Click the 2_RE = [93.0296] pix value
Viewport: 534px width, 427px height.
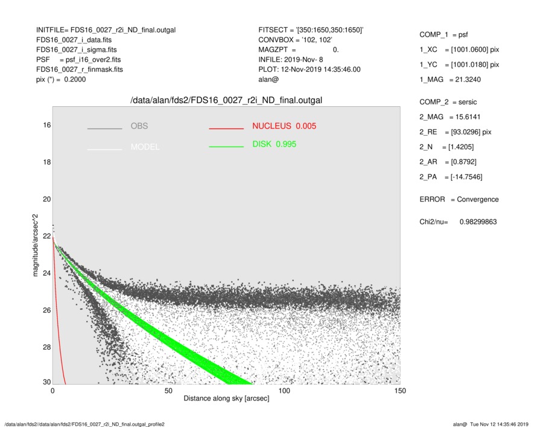[456, 132]
